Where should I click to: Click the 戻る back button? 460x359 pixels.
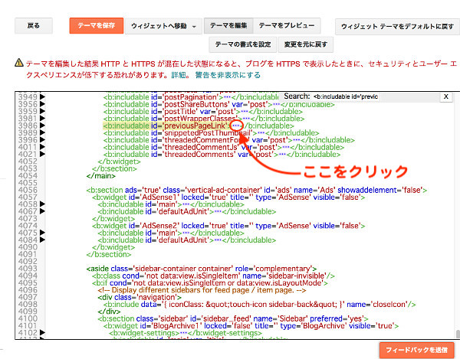pos(34,26)
